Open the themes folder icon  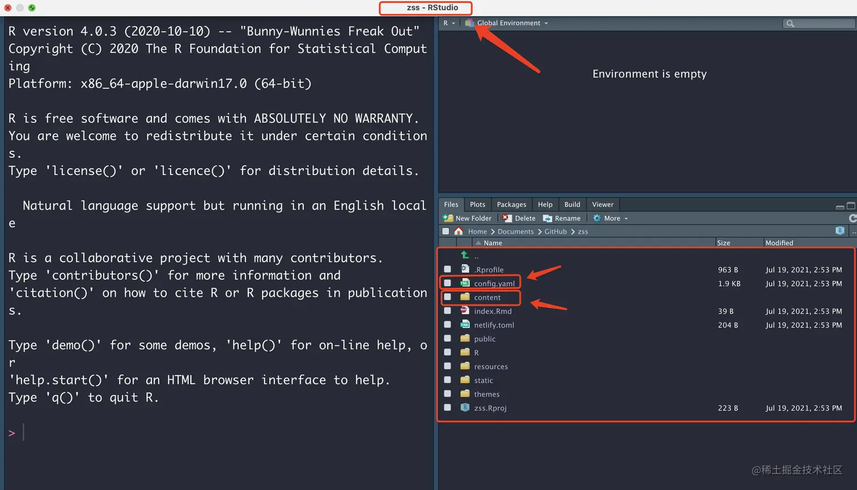pyautogui.click(x=465, y=394)
